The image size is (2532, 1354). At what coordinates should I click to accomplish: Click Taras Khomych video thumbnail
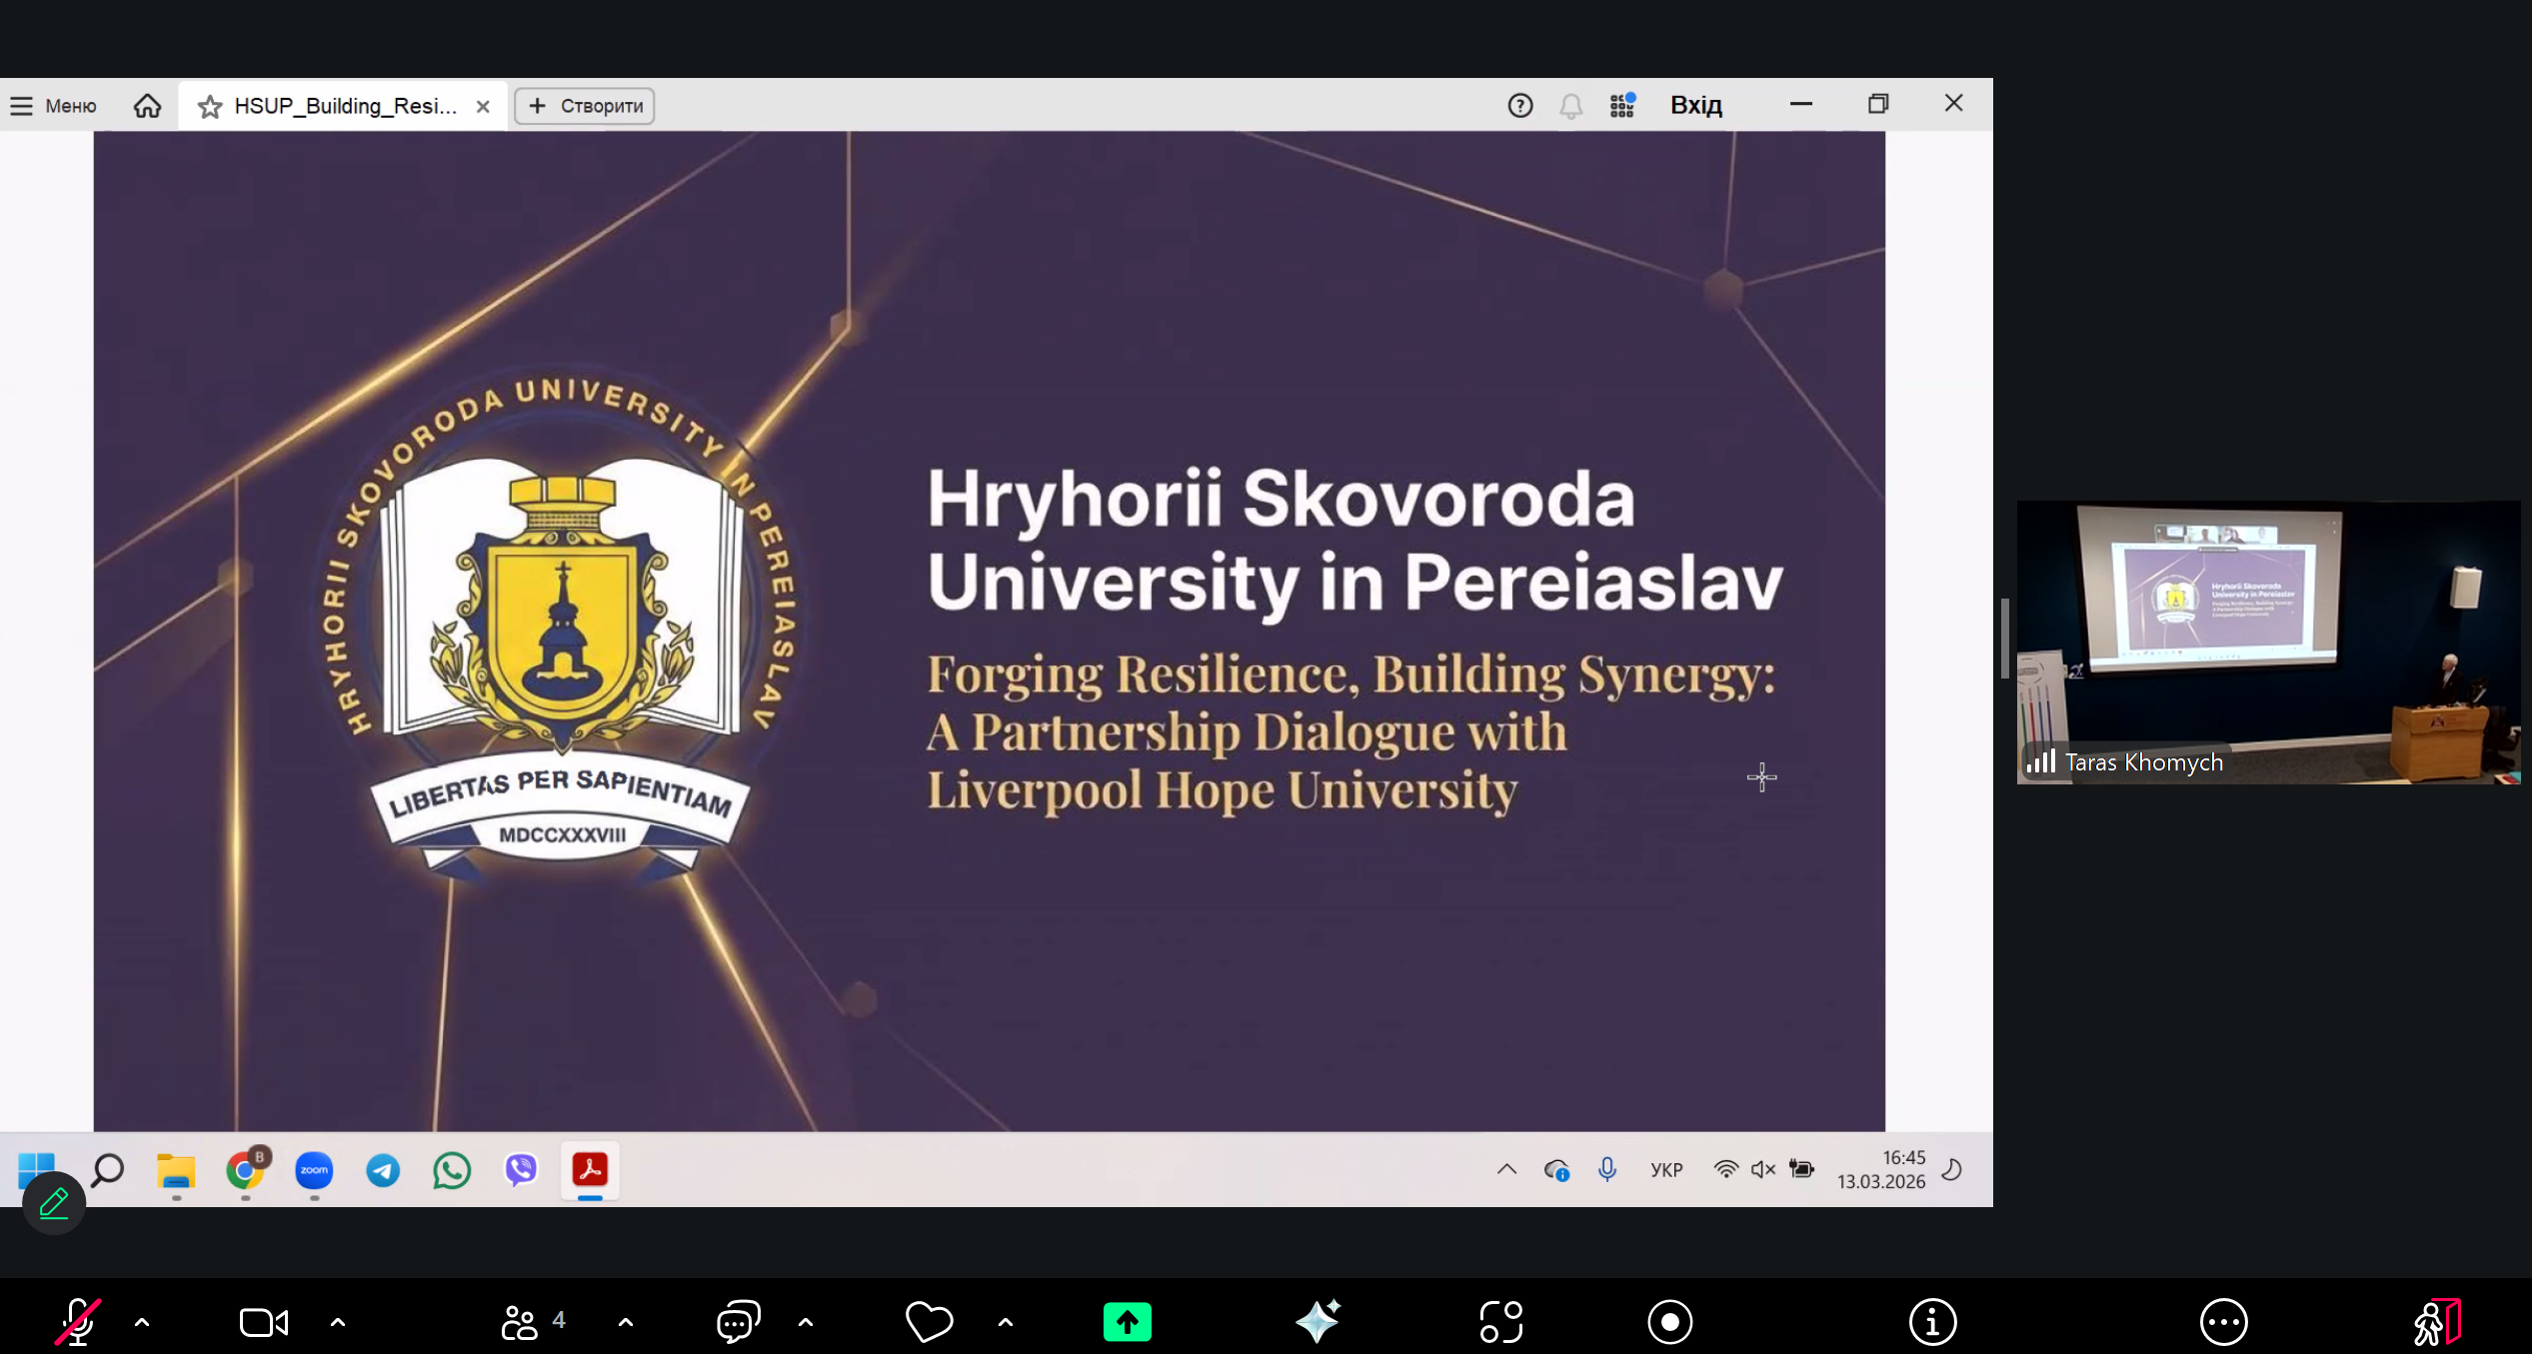click(2267, 642)
